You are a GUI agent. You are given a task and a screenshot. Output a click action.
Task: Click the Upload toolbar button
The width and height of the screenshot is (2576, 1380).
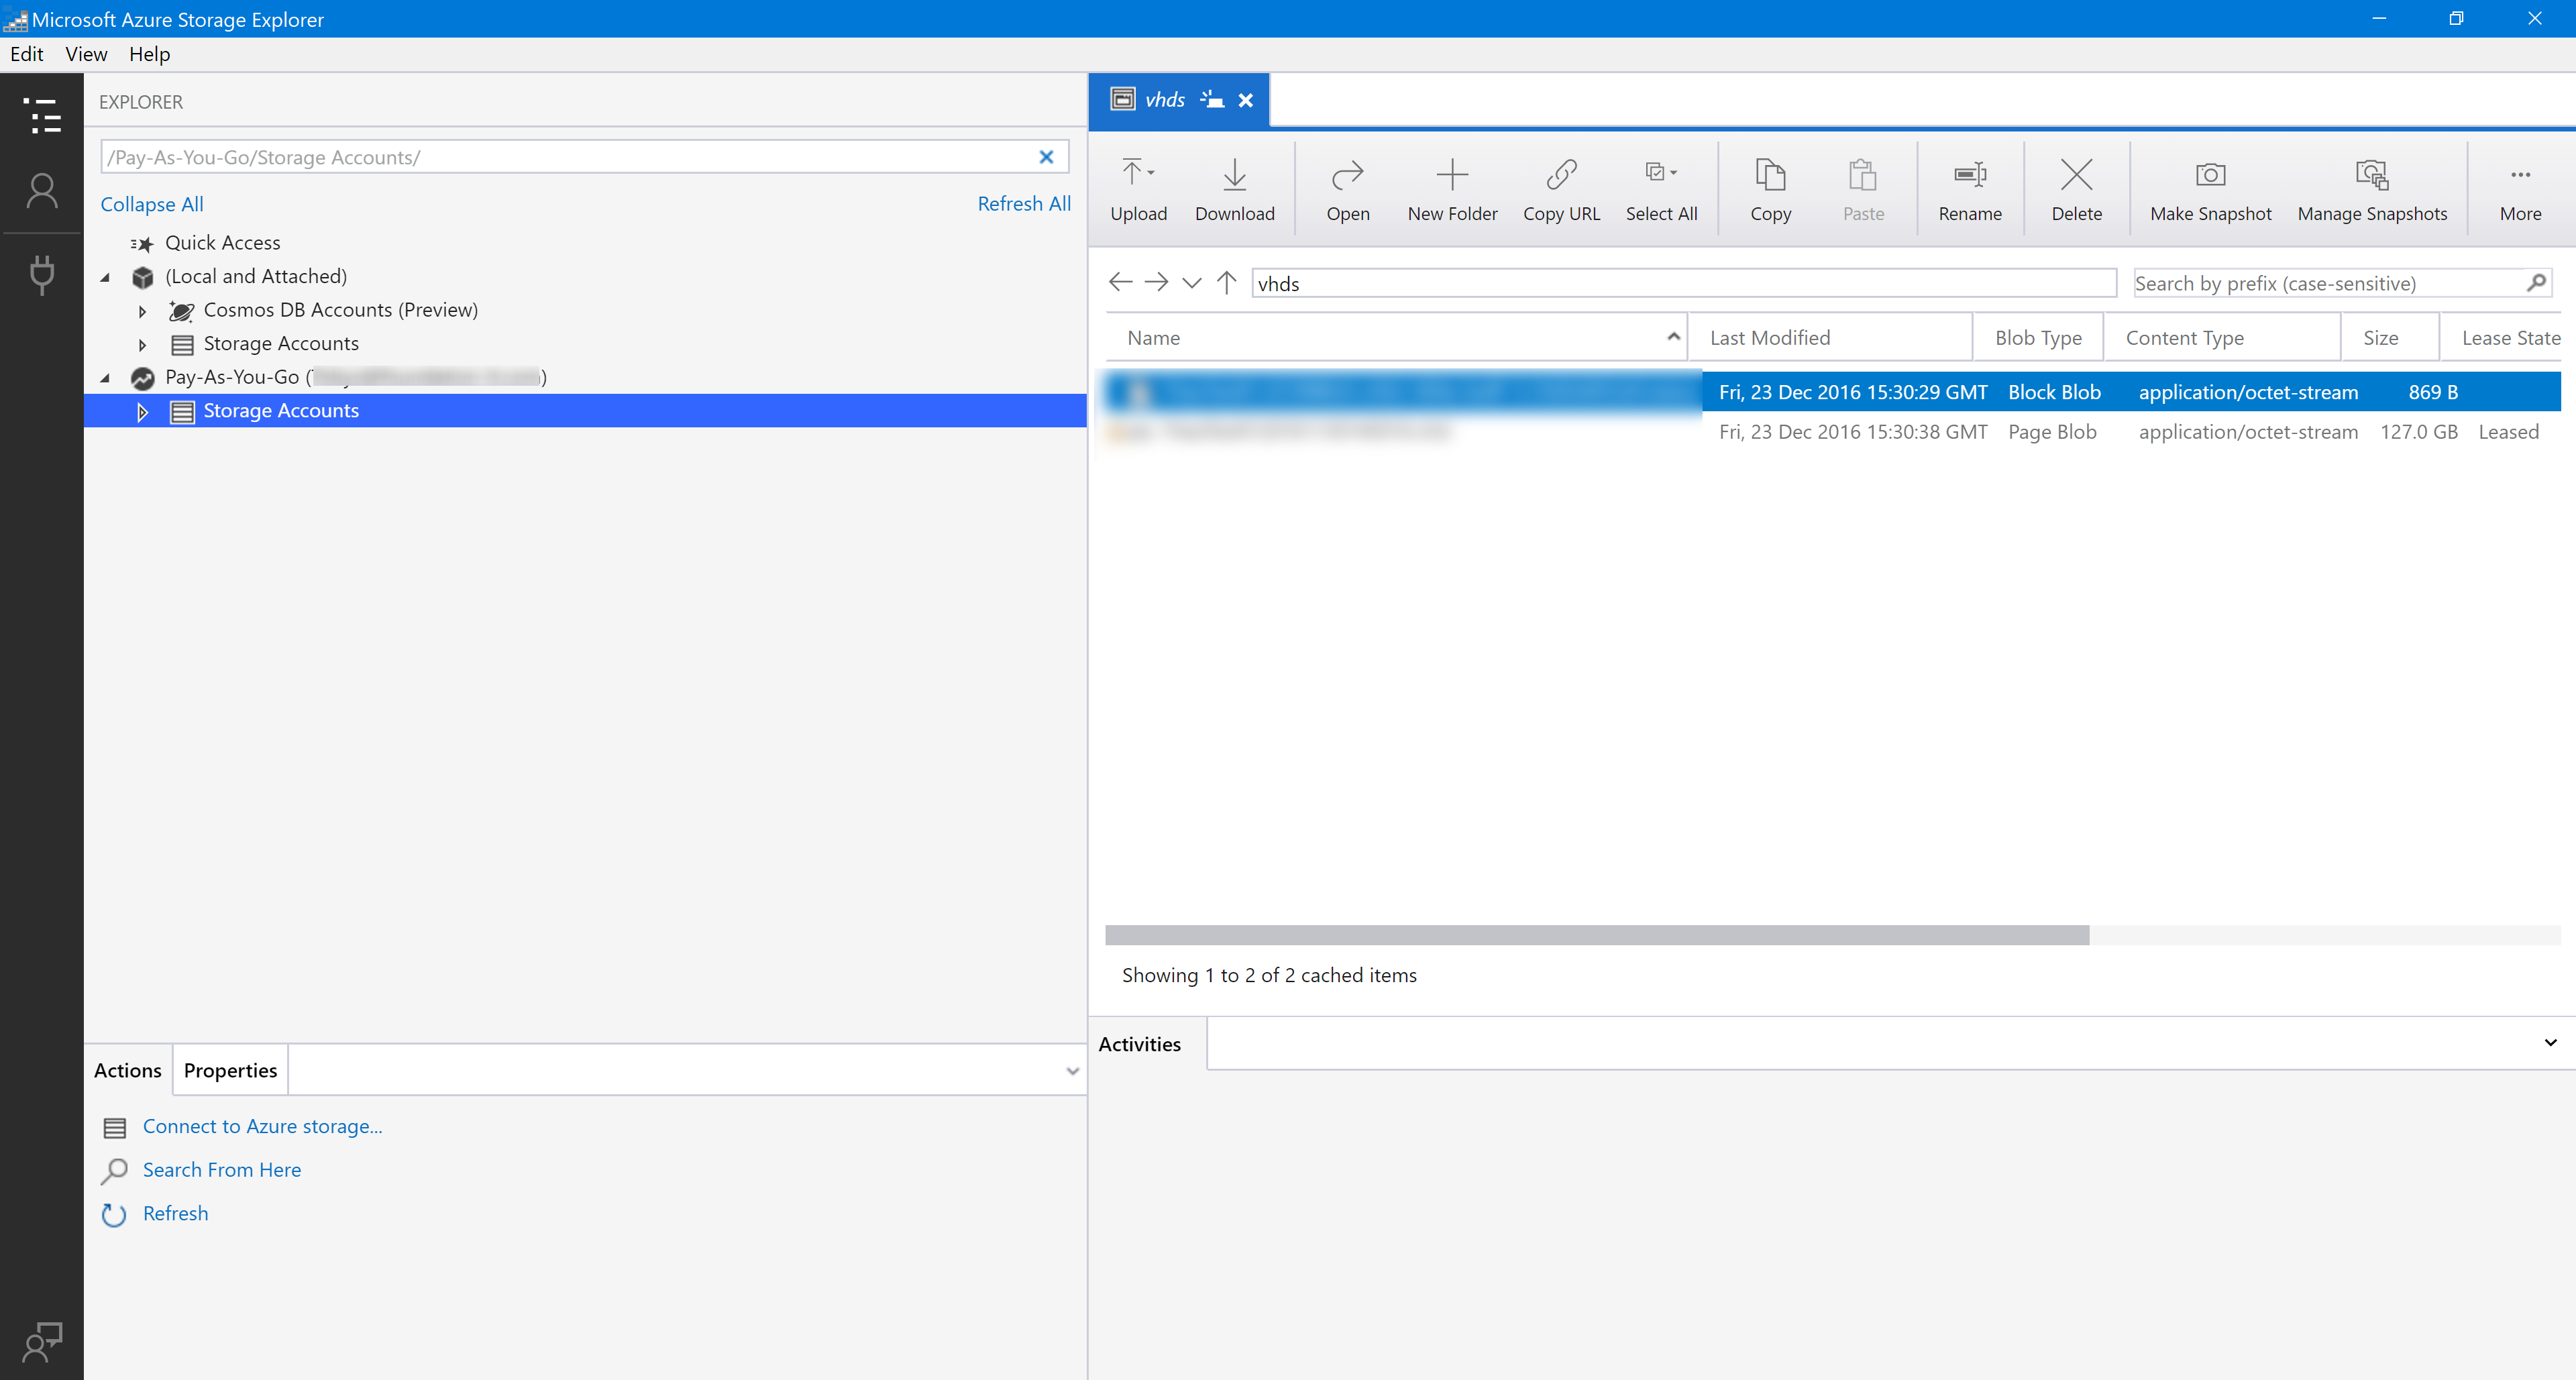(x=1138, y=190)
